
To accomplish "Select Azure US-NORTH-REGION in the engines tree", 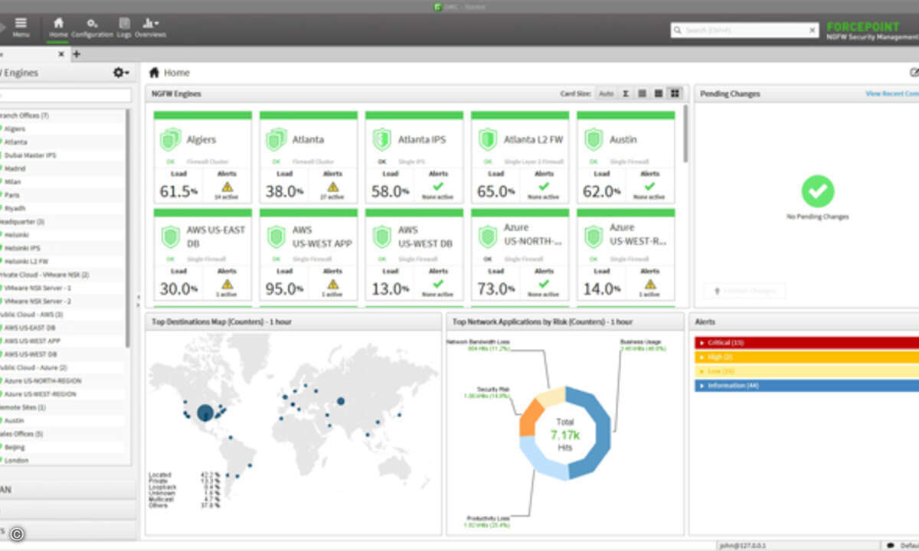I will tap(42, 380).
